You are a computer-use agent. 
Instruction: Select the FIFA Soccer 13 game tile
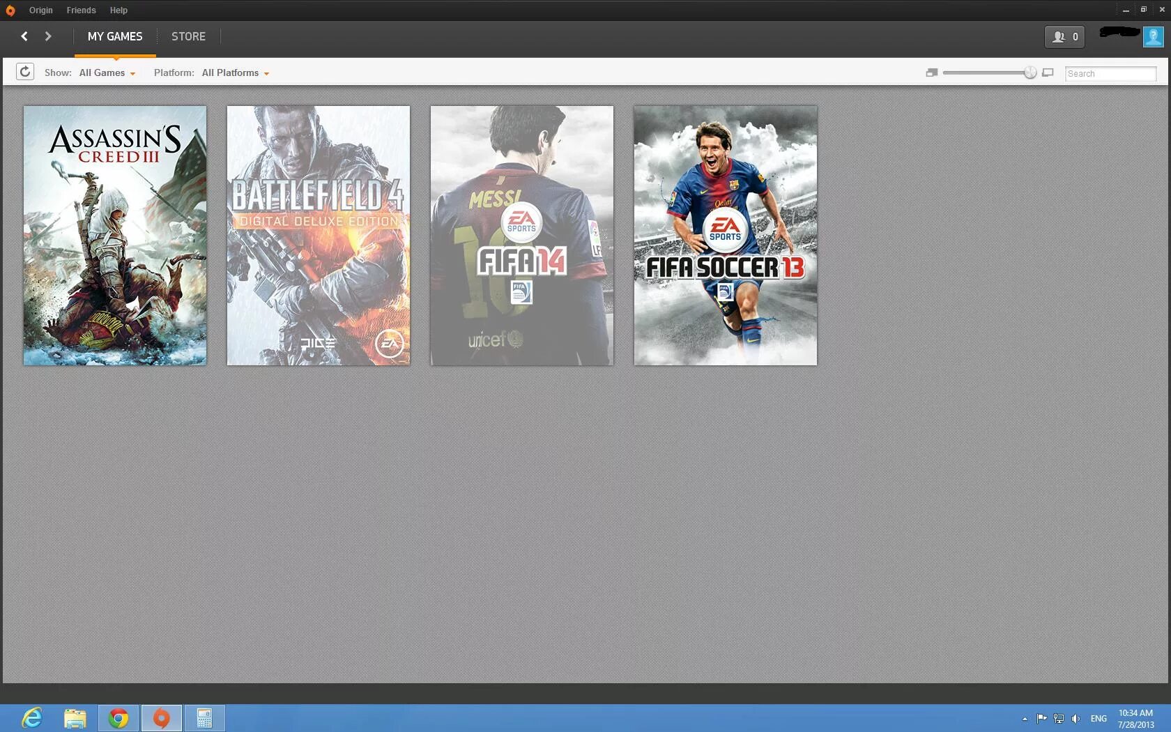726,236
